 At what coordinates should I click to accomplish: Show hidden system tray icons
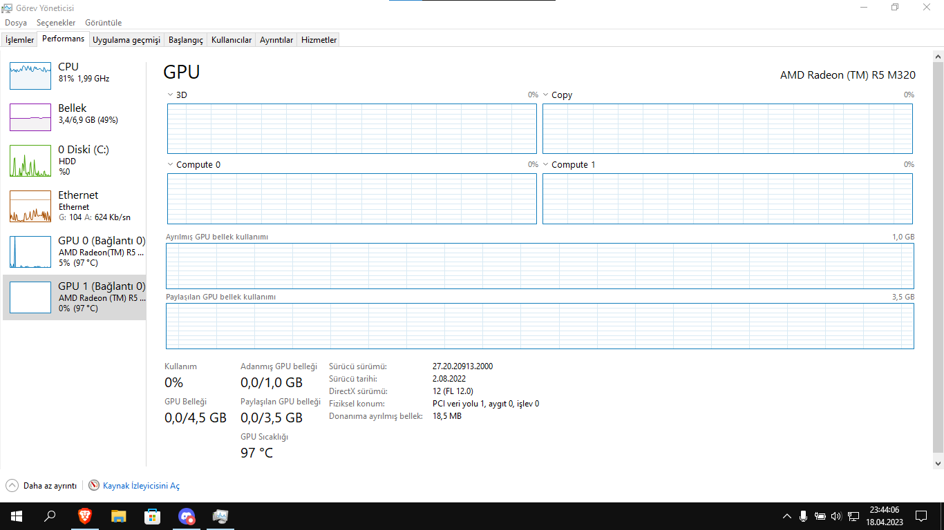[x=787, y=516]
